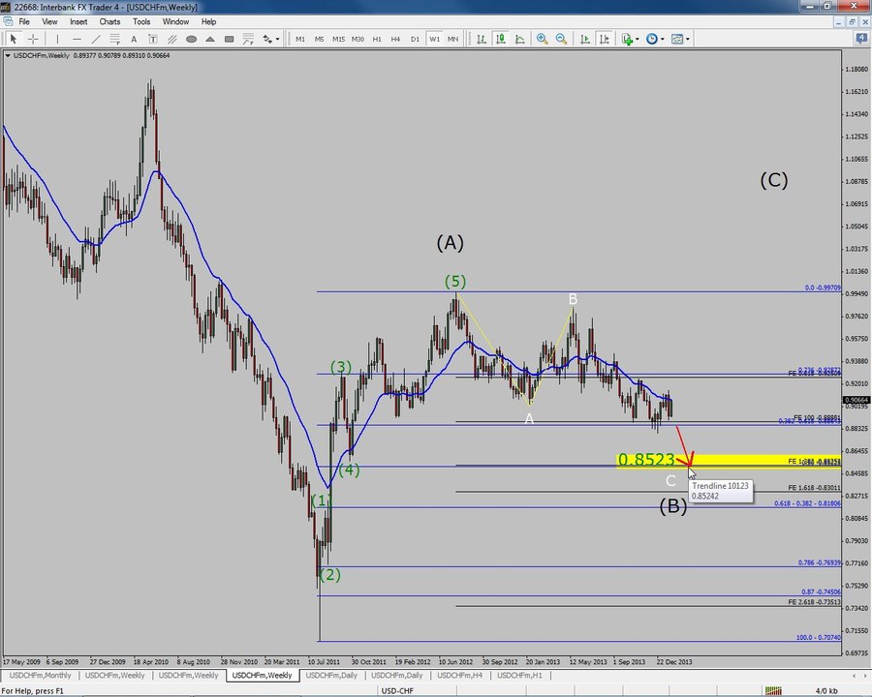
Task: Open the View menu
Action: 49,21
